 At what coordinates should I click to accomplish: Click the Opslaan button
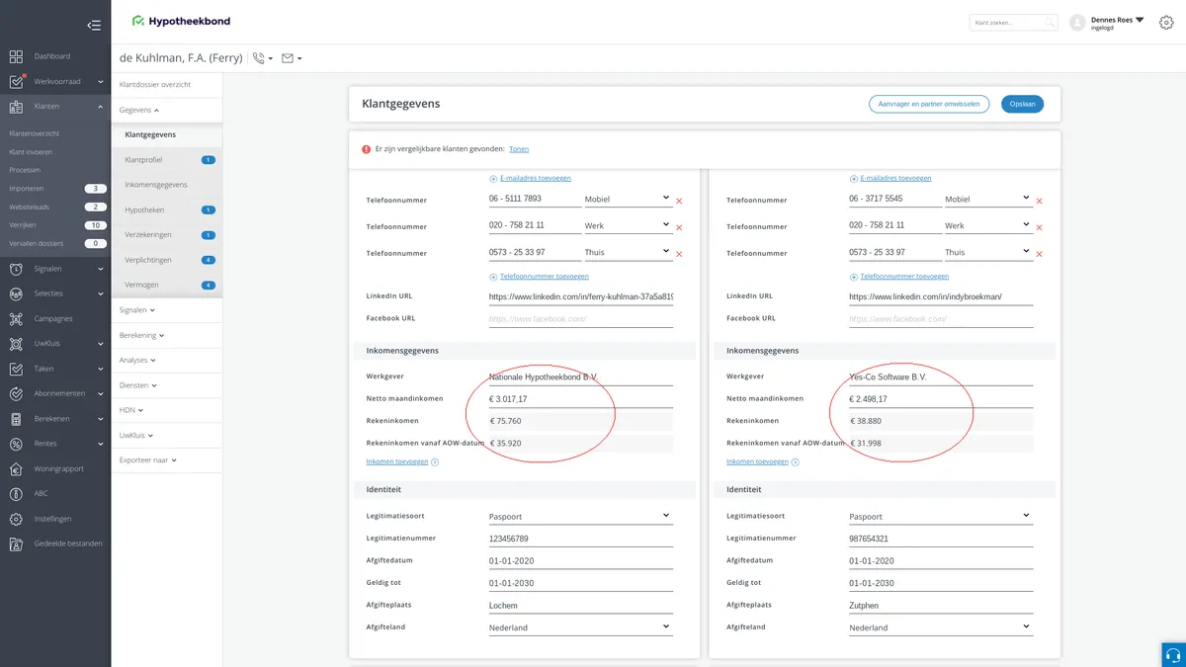1022,104
